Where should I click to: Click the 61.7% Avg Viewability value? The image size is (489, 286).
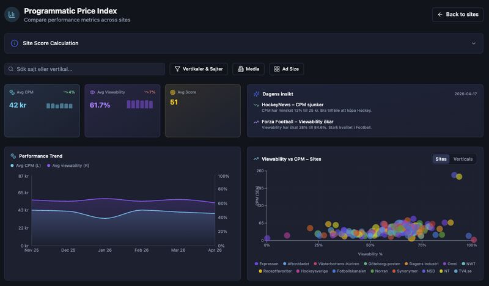pos(100,105)
